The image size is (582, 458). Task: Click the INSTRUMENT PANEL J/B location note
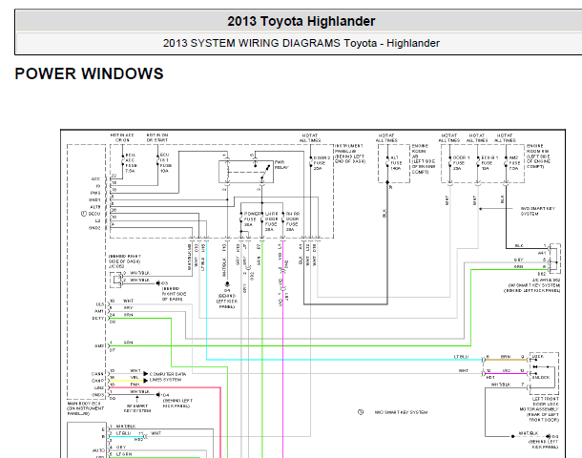(350, 154)
